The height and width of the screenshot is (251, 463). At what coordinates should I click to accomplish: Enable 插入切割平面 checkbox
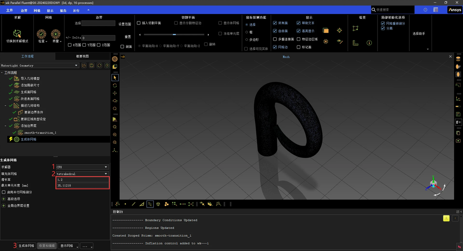[x=139, y=23]
